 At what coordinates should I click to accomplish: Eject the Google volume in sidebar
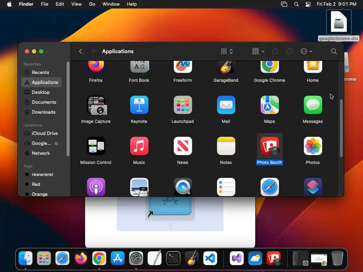pos(56,143)
